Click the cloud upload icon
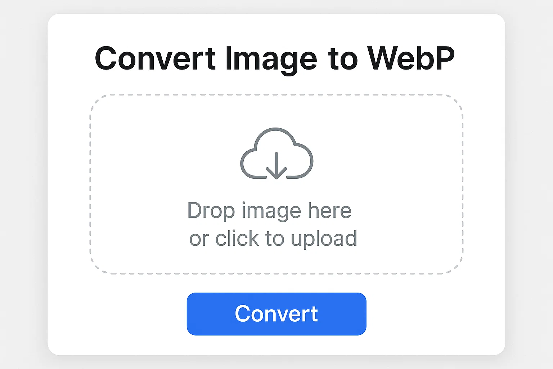 pyautogui.click(x=276, y=154)
